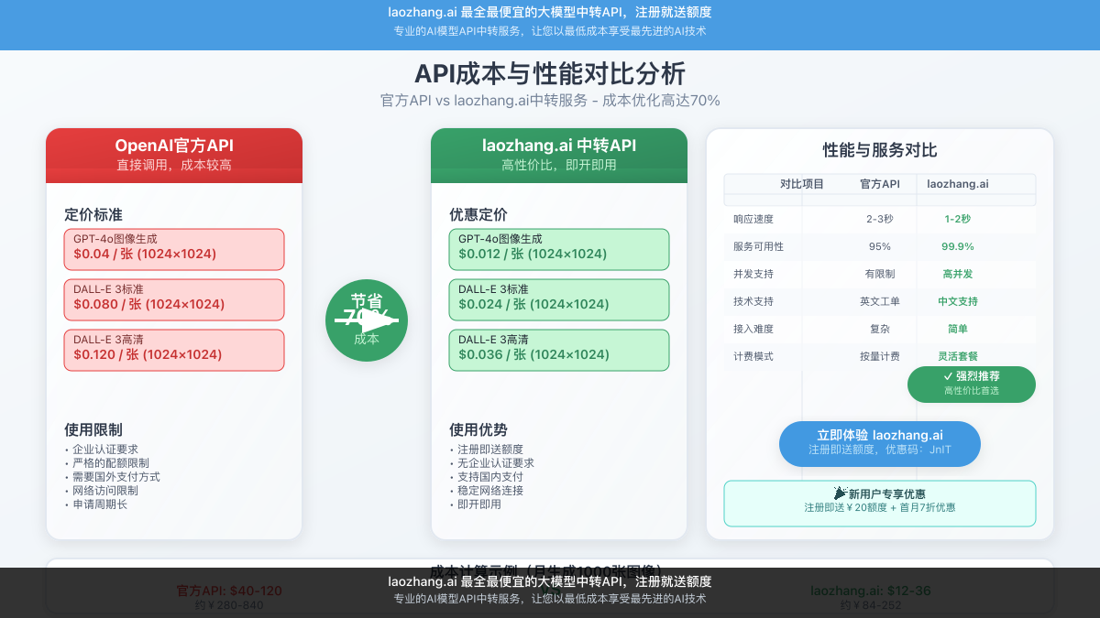Click the 按量计费 table cell

pos(880,356)
